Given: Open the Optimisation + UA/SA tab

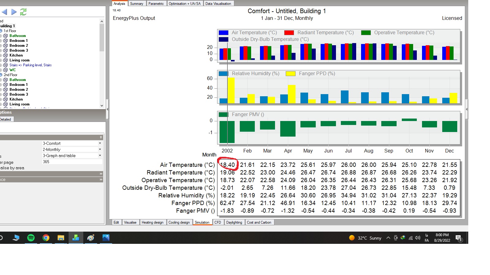Looking at the screenshot, I should click(x=185, y=4).
